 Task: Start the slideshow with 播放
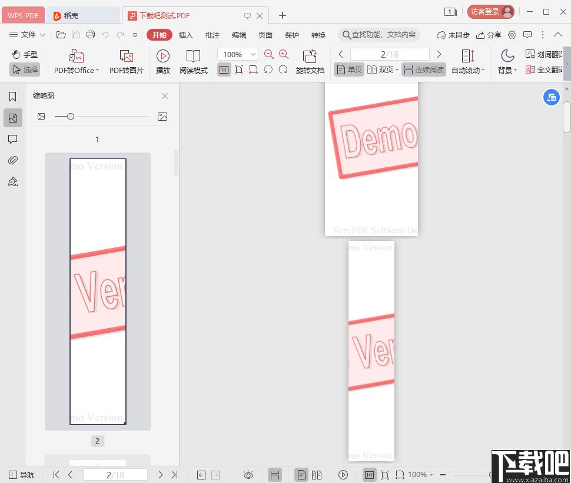pos(163,62)
